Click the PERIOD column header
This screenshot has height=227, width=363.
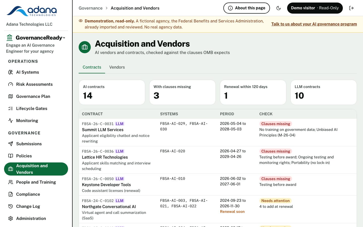pyautogui.click(x=227, y=114)
